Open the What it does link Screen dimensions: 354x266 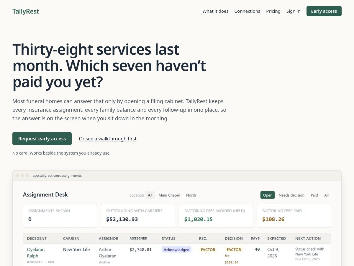tap(215, 11)
